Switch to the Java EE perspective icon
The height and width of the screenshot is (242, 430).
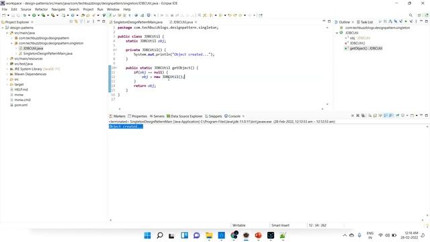tap(427, 15)
